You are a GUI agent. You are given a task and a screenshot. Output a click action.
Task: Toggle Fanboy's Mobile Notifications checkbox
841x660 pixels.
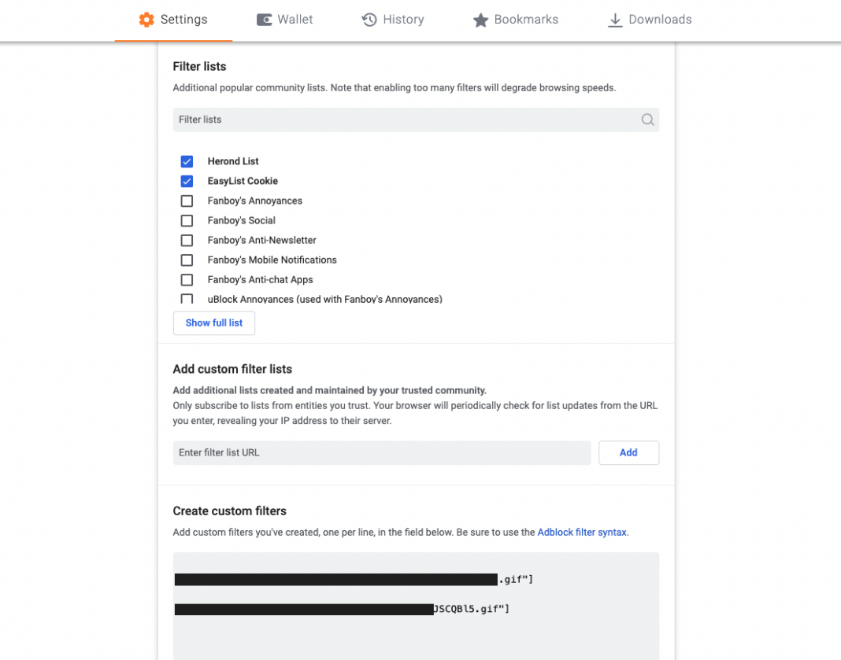click(187, 260)
